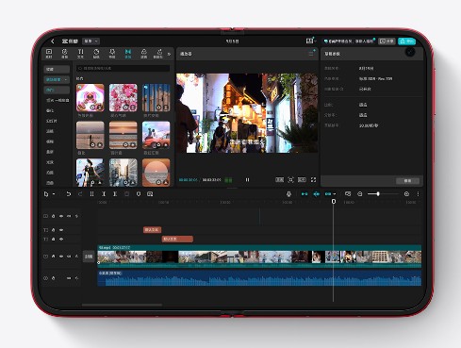Open the Filters tab with the three-circle icon

click(x=143, y=54)
